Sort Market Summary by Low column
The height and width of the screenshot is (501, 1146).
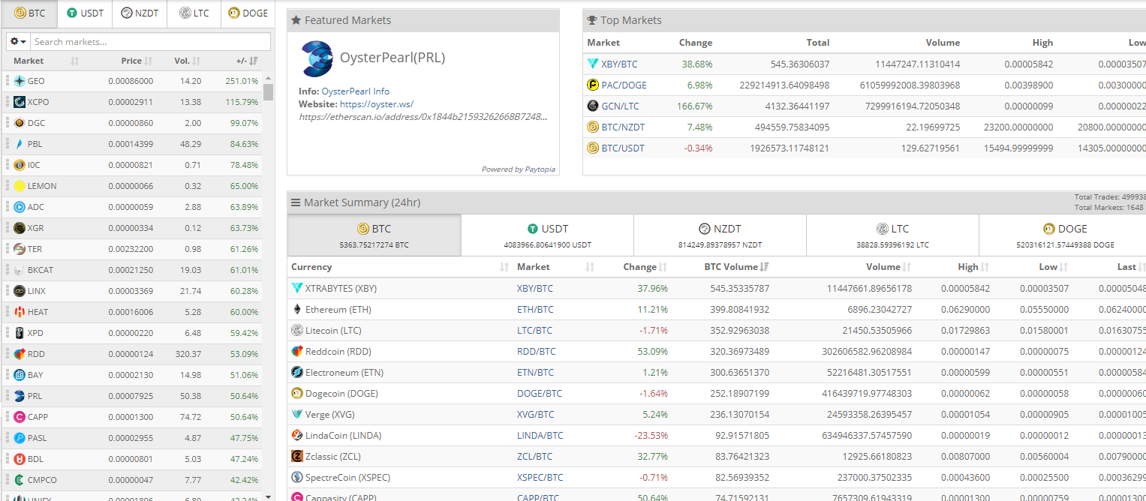(1048, 267)
